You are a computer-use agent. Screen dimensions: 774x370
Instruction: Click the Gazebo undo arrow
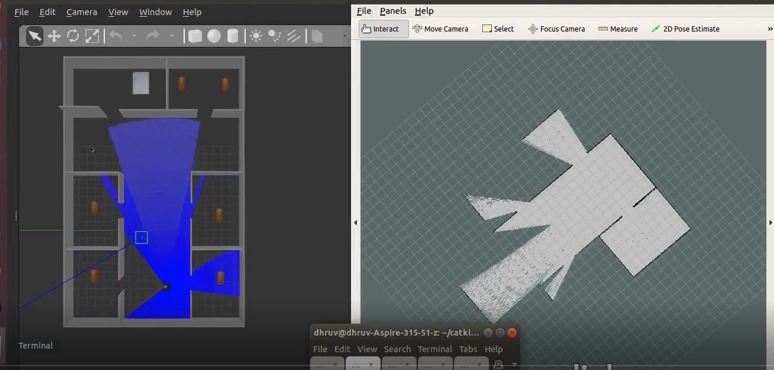tap(115, 36)
